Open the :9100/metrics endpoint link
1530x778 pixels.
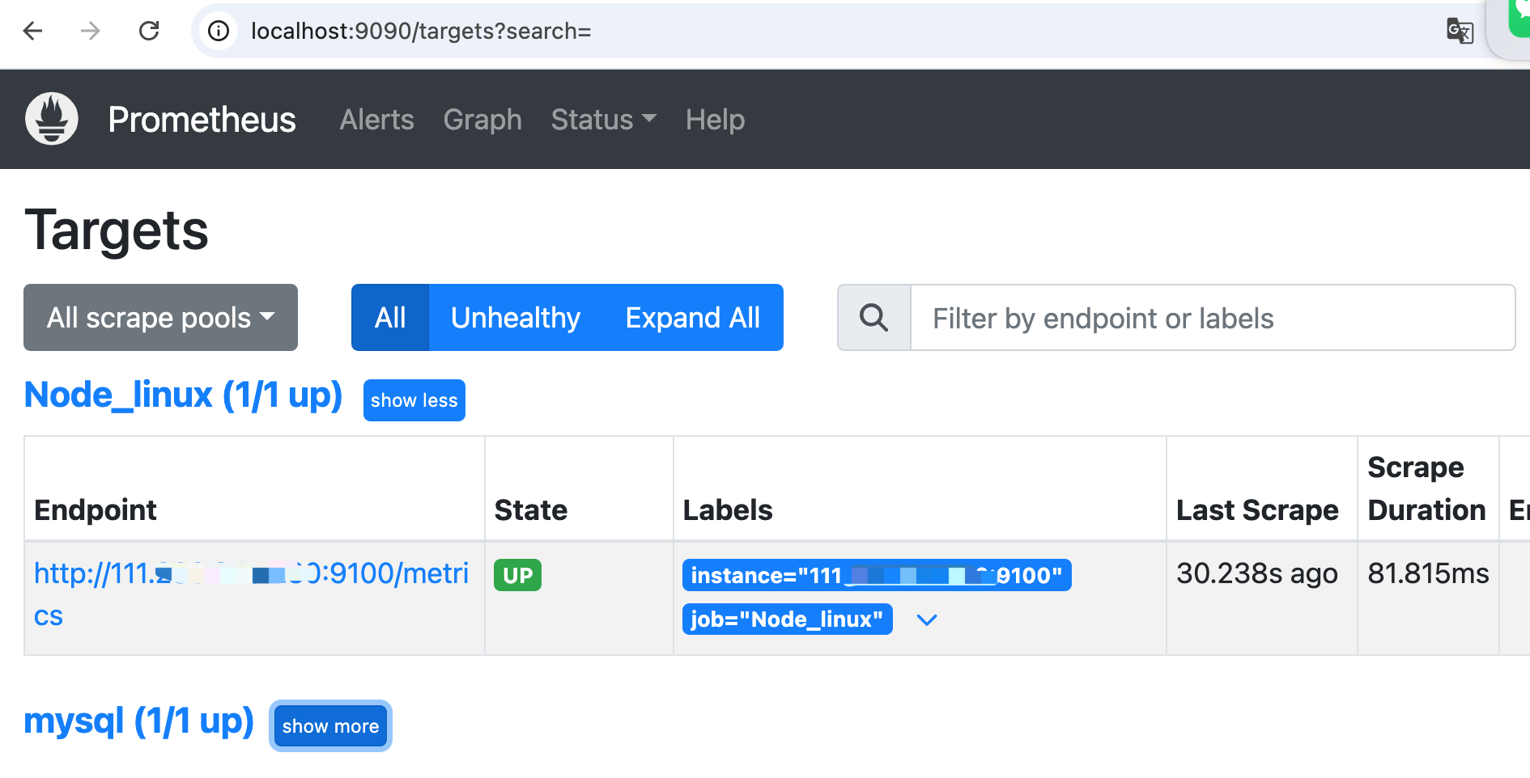pyautogui.click(x=251, y=594)
